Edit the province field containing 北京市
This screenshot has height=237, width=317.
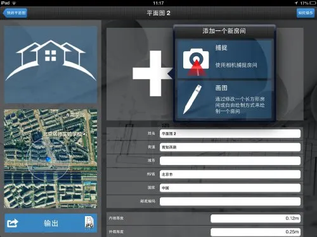coord(230,174)
